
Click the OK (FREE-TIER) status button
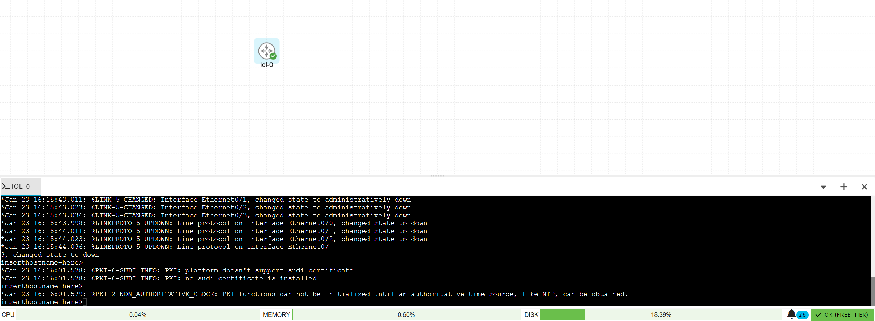842,314
